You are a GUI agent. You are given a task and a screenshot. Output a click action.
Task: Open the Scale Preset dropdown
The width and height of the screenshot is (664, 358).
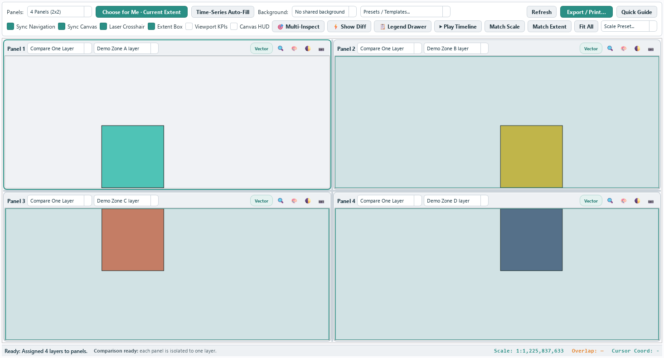point(629,26)
